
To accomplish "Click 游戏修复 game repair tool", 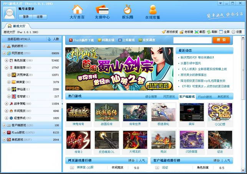I will [x=170, y=32].
